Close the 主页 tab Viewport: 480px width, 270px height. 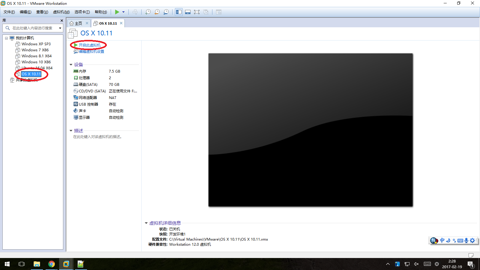[x=87, y=23]
